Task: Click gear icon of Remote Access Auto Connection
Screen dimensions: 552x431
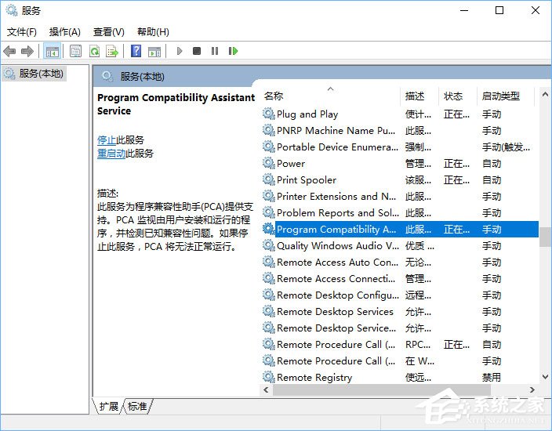Action: tap(269, 262)
